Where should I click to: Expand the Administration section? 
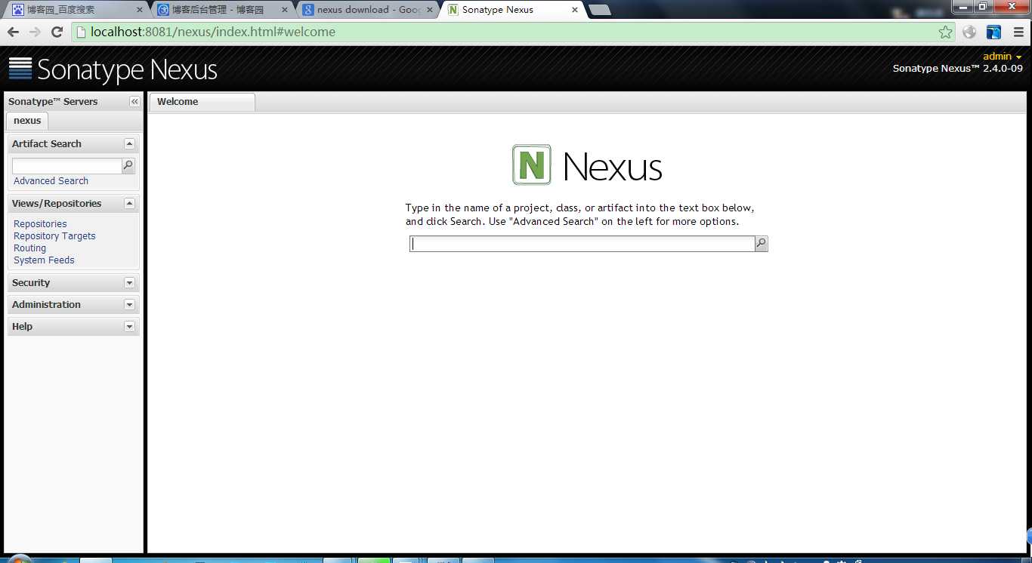coord(129,305)
